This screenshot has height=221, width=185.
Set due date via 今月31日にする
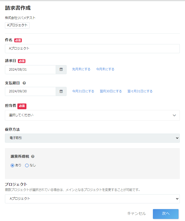pos(83,91)
